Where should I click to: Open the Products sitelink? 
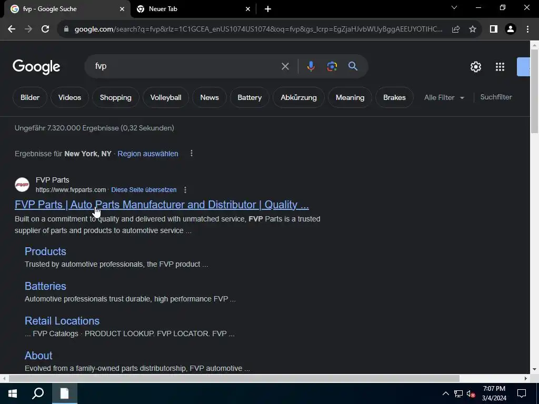pos(45,251)
